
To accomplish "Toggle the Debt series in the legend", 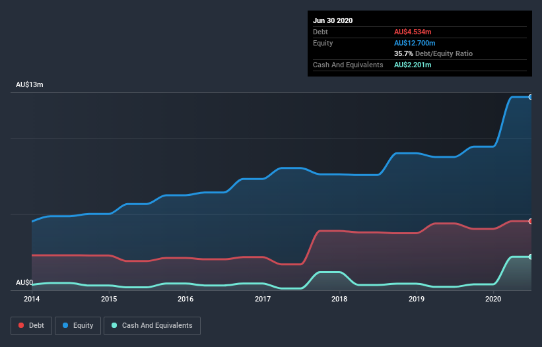I will coord(32,326).
